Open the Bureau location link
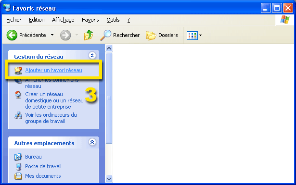Screen dimensions: 296x185 click(33, 157)
